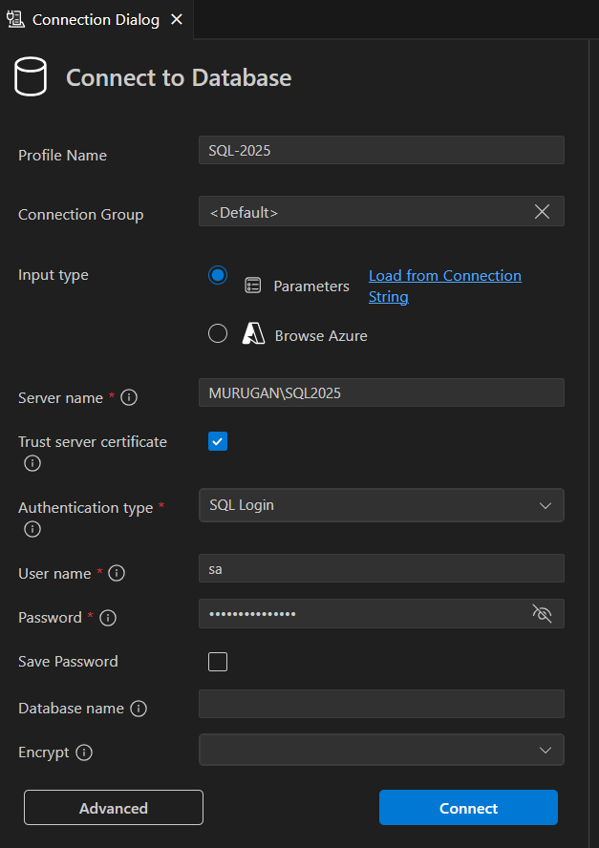Screen dimensions: 599x848
Task: Uncheck Trust server certificate
Action: [x=217, y=441]
